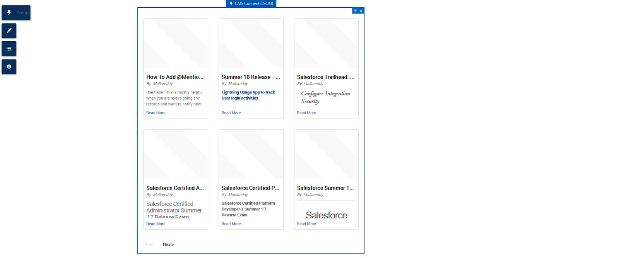The width and height of the screenshot is (619, 258).
Task: Click 'Configure Integration Security' excerpt text
Action: [325, 97]
